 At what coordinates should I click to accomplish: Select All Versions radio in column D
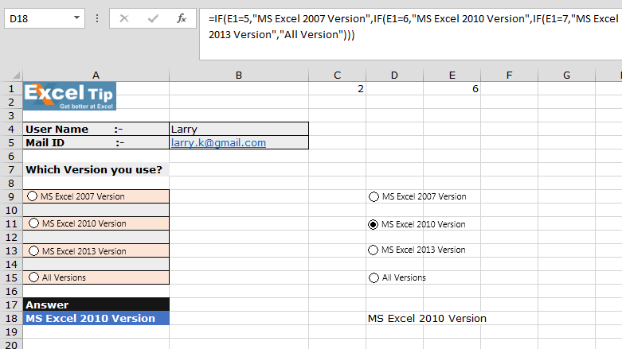374,277
